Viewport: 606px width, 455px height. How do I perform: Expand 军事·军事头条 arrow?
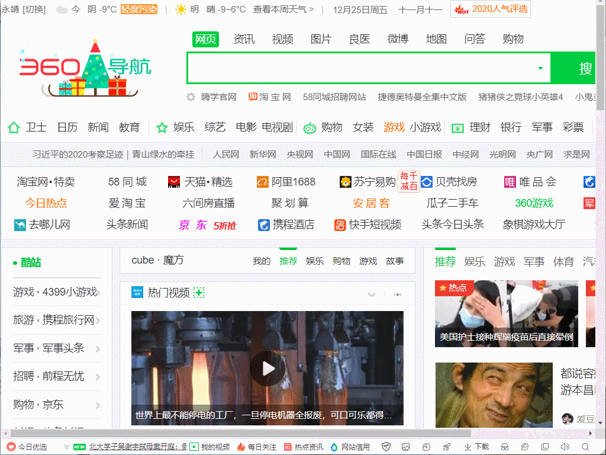(98, 349)
